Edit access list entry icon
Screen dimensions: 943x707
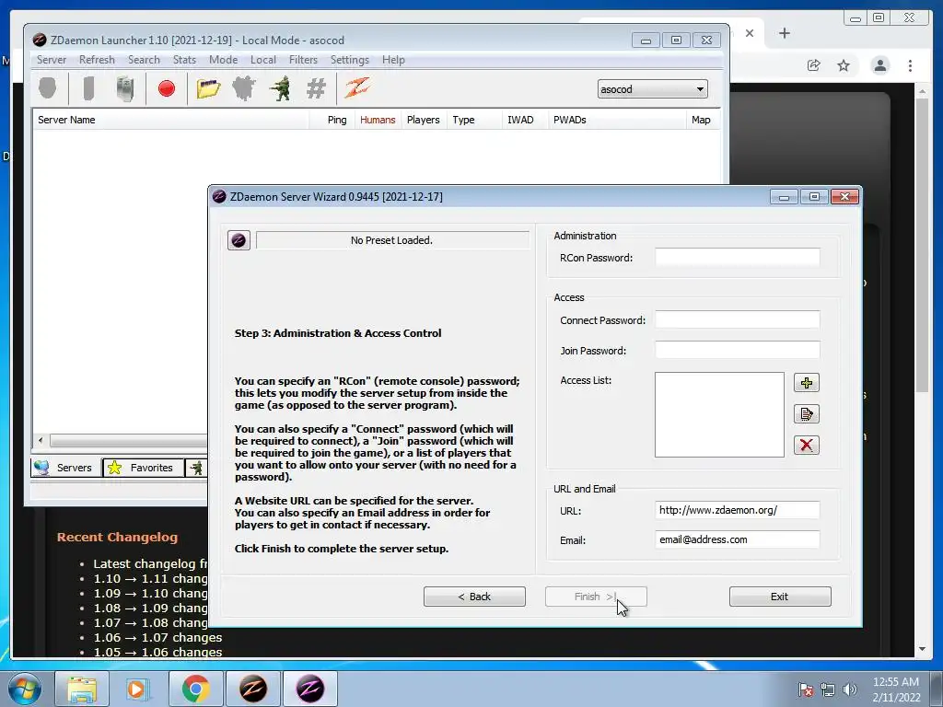(x=807, y=414)
